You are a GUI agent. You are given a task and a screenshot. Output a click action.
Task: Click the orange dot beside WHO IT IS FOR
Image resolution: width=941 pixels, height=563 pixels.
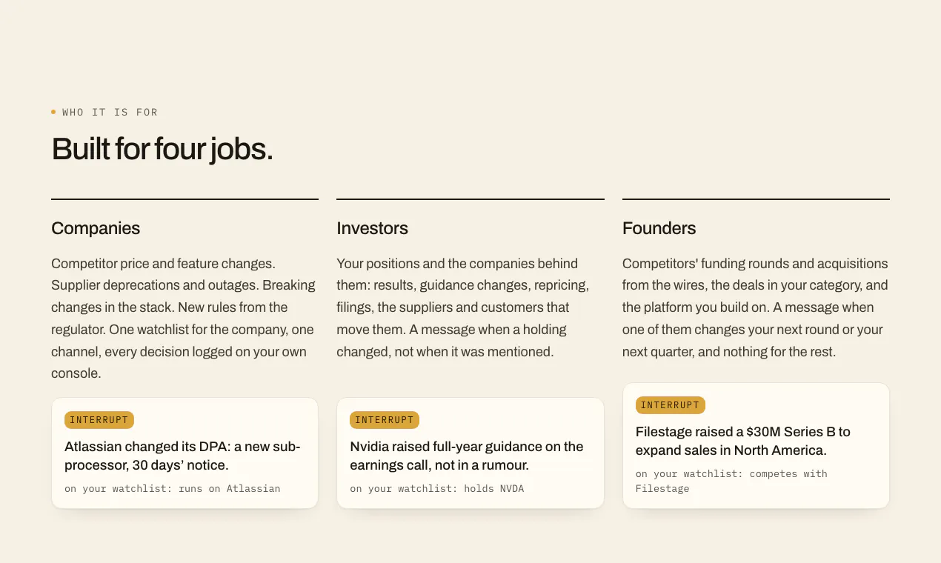[x=53, y=112]
